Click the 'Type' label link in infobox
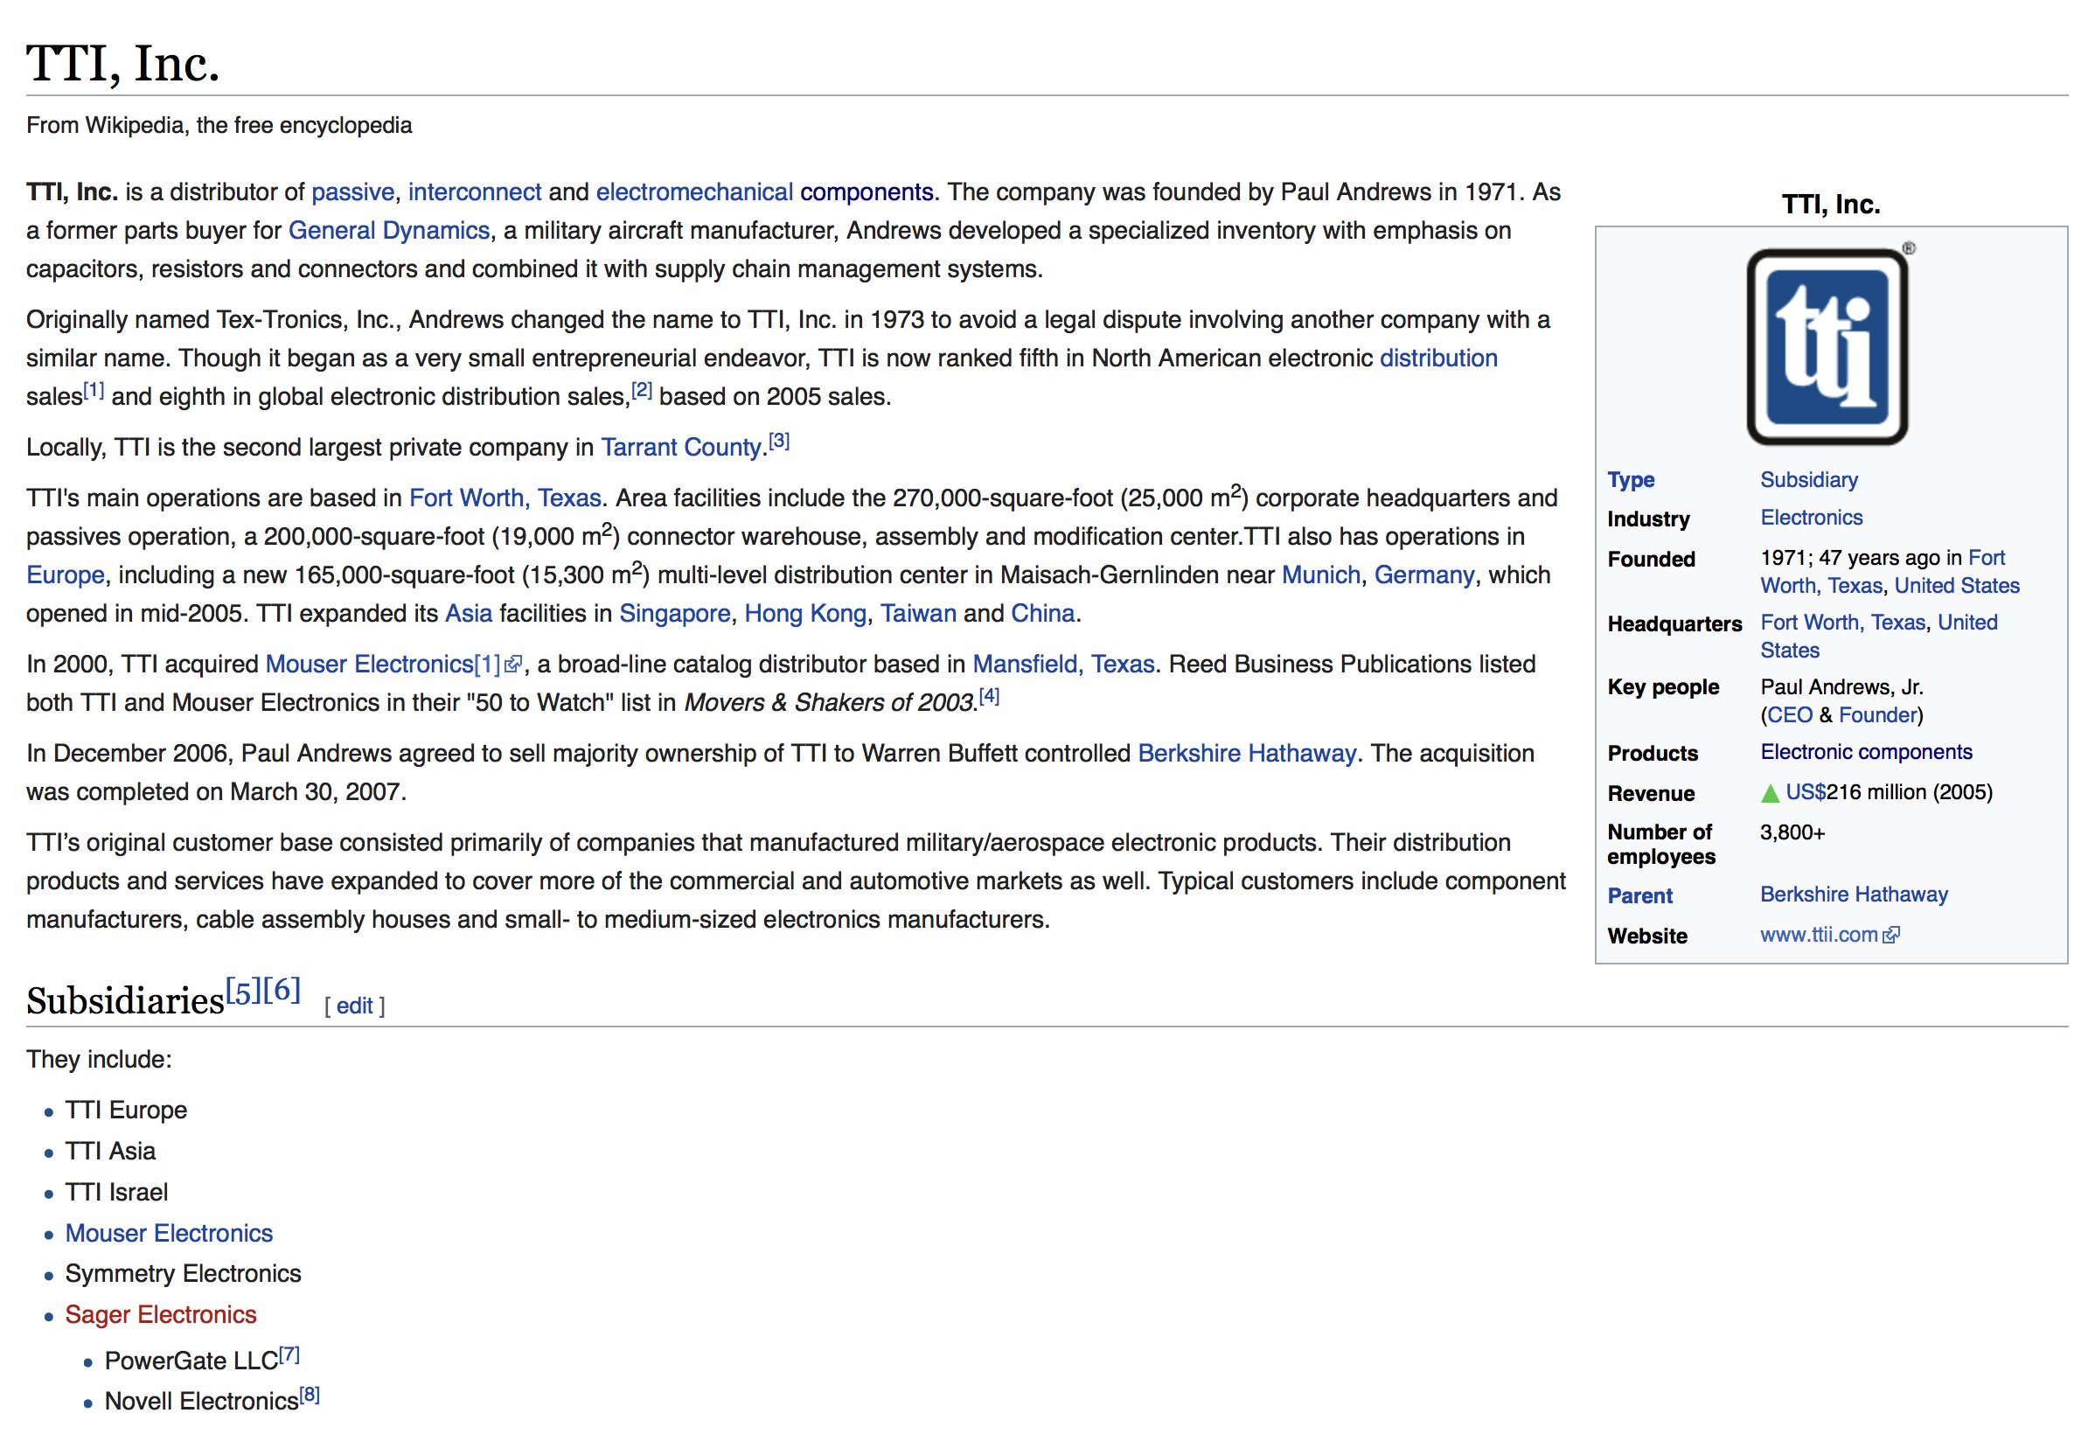Viewport: 2081px width, 1441px height. 1632,480
